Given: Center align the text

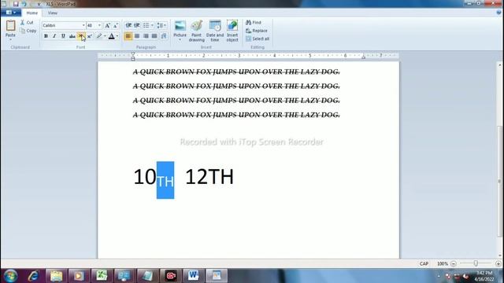Looking at the screenshot, I should (137, 36).
